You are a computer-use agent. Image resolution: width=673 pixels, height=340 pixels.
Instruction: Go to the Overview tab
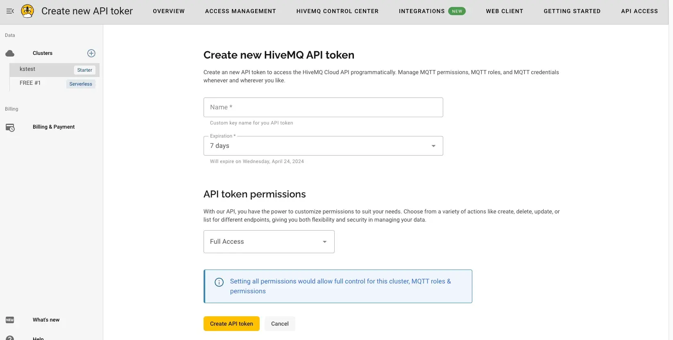pyautogui.click(x=169, y=11)
